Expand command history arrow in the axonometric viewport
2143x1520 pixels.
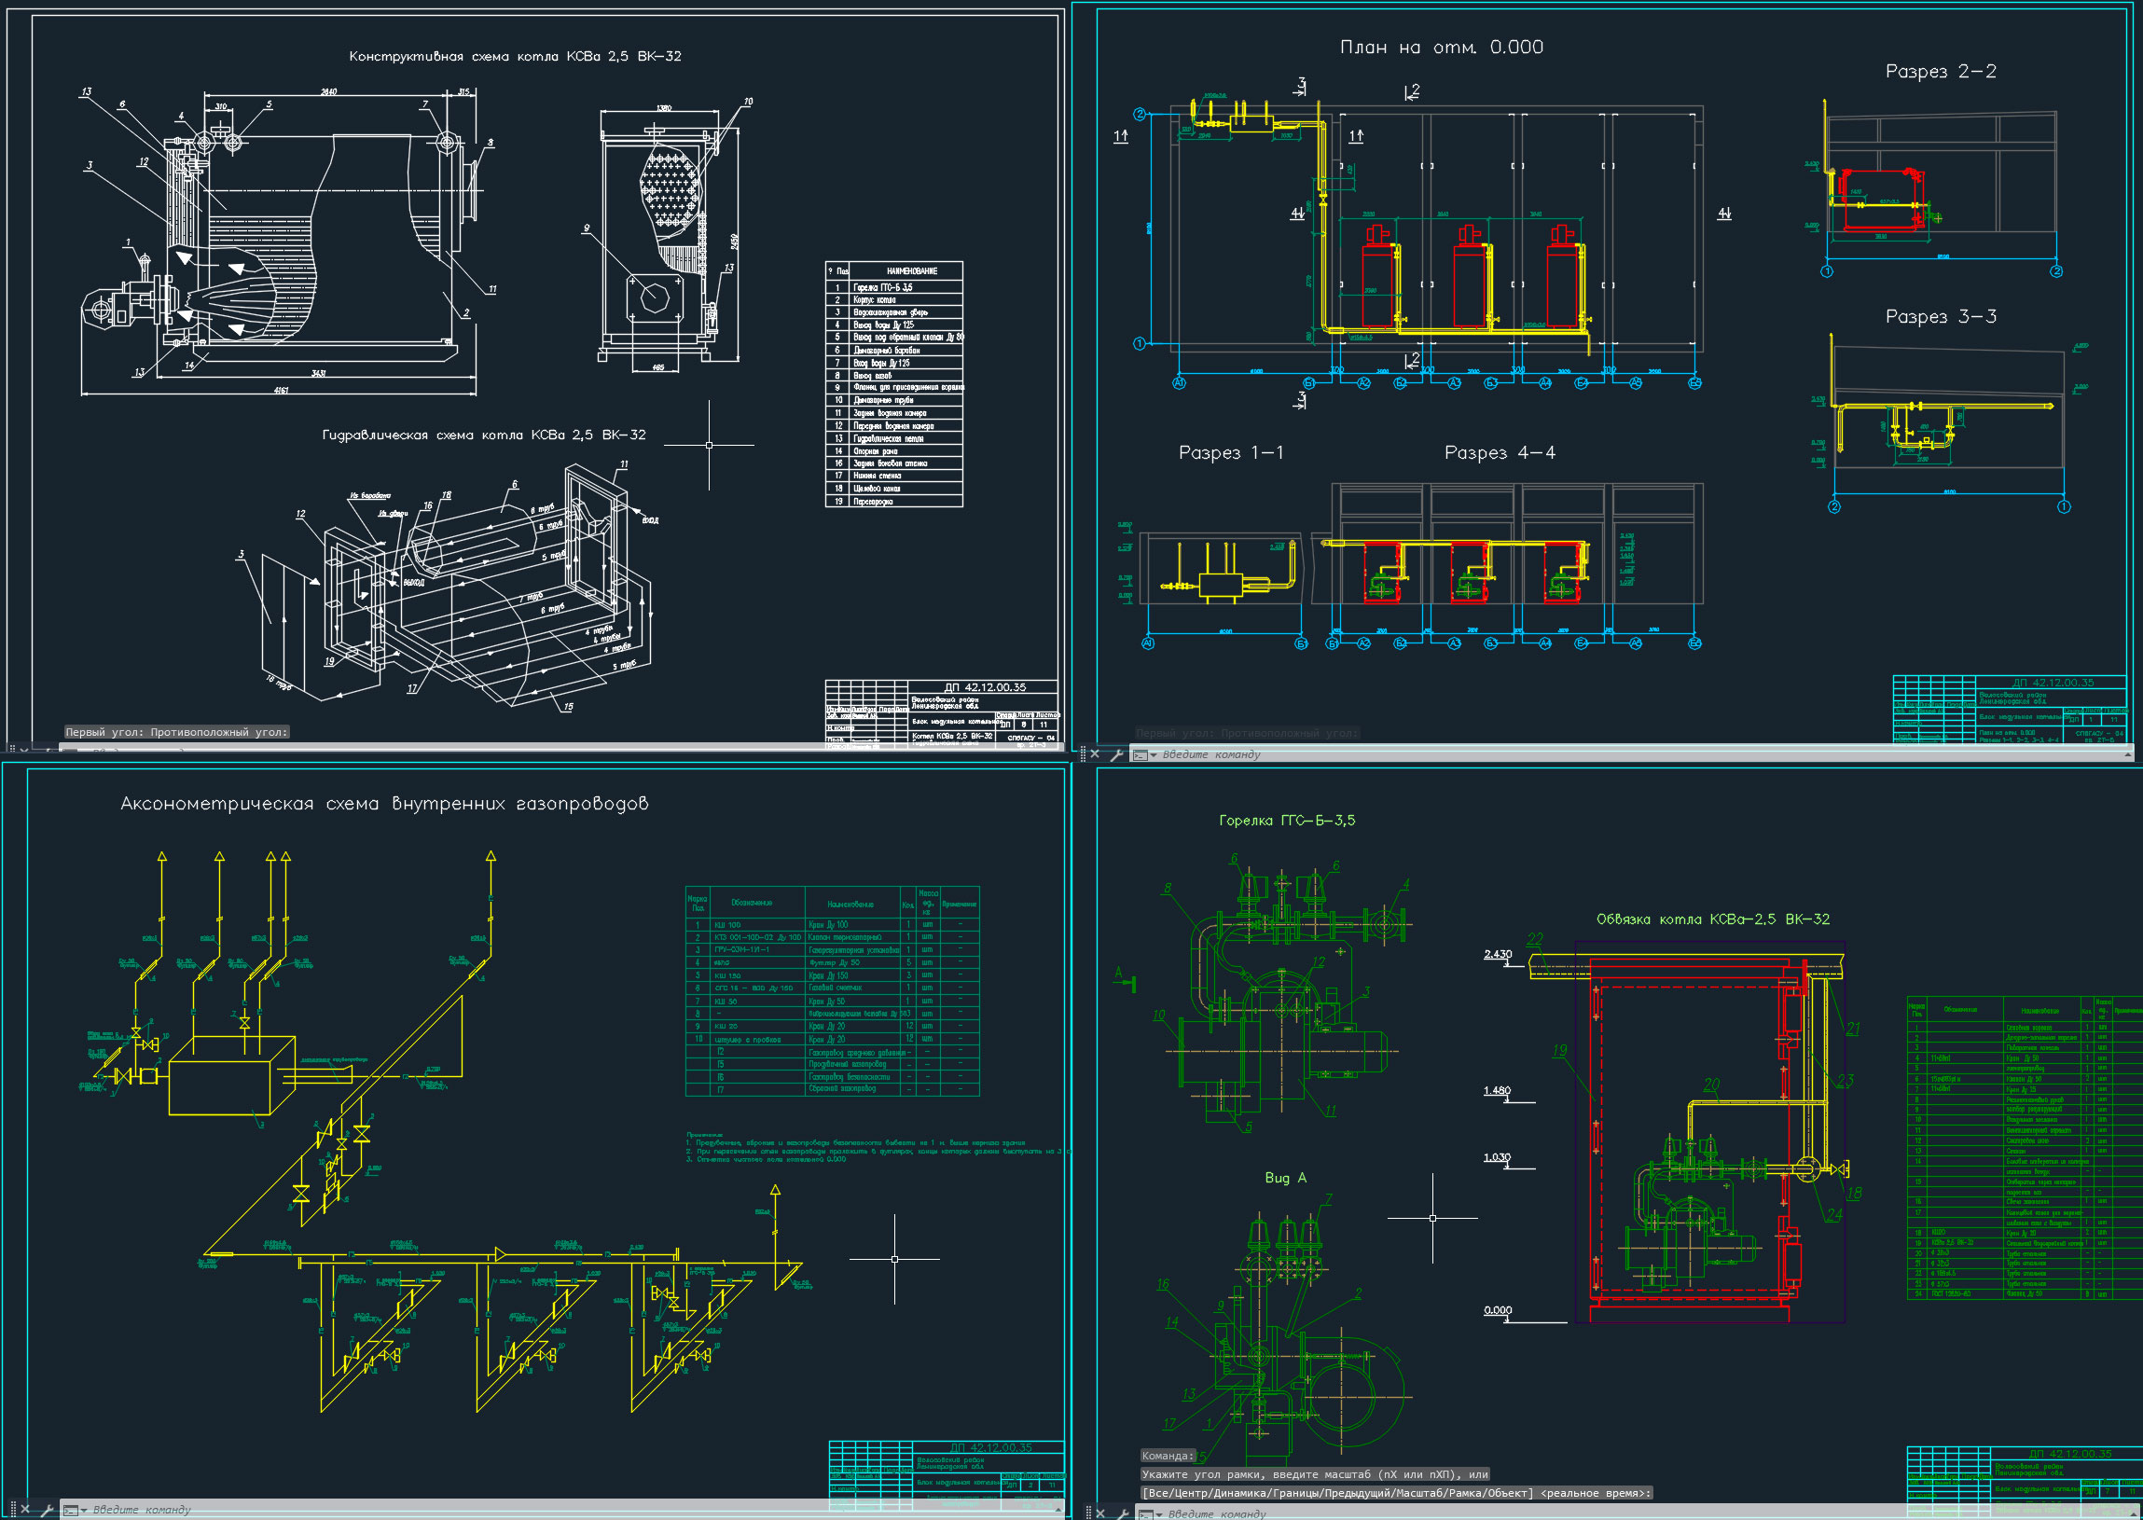pos(1058,1510)
